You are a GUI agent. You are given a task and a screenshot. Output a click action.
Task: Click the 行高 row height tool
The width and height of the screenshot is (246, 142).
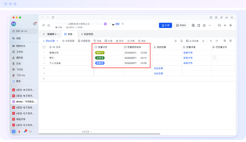(x=131, y=41)
